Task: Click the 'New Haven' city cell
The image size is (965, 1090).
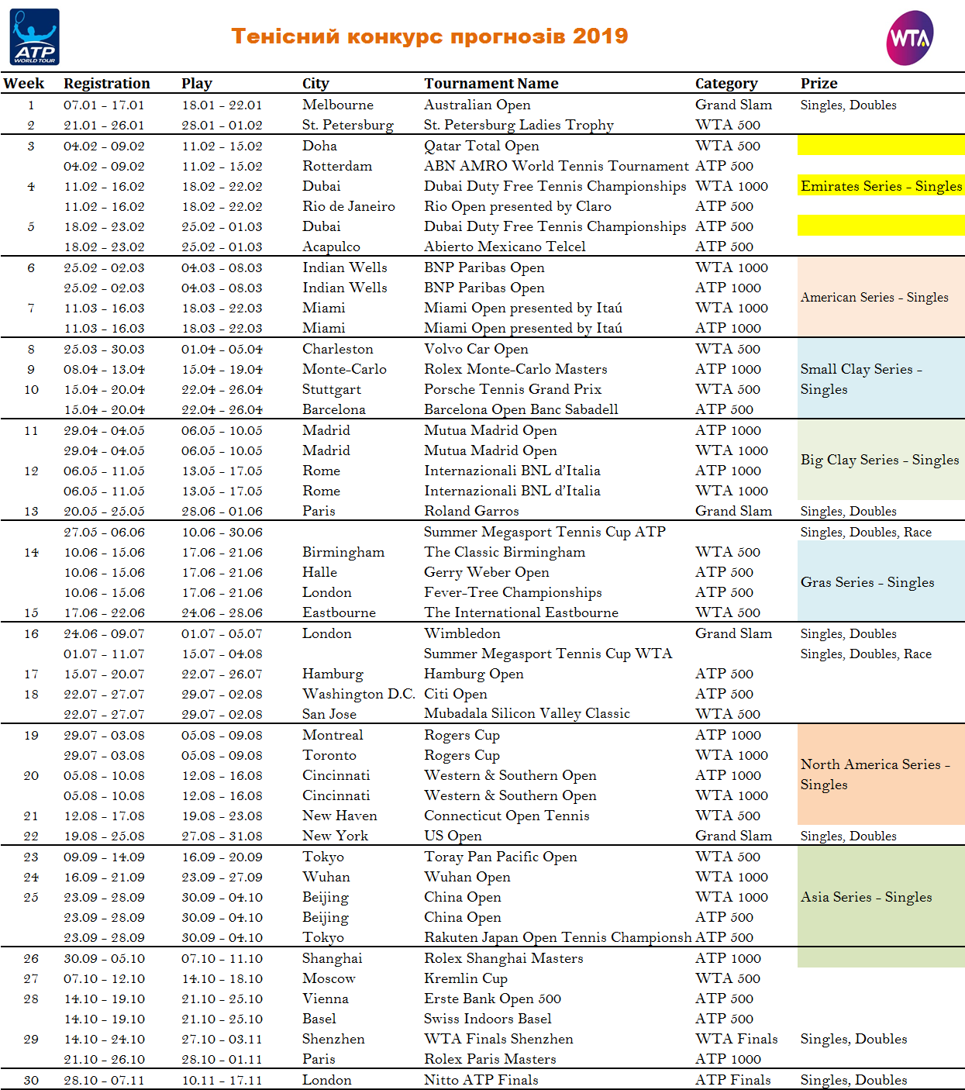Action: pyautogui.click(x=339, y=816)
